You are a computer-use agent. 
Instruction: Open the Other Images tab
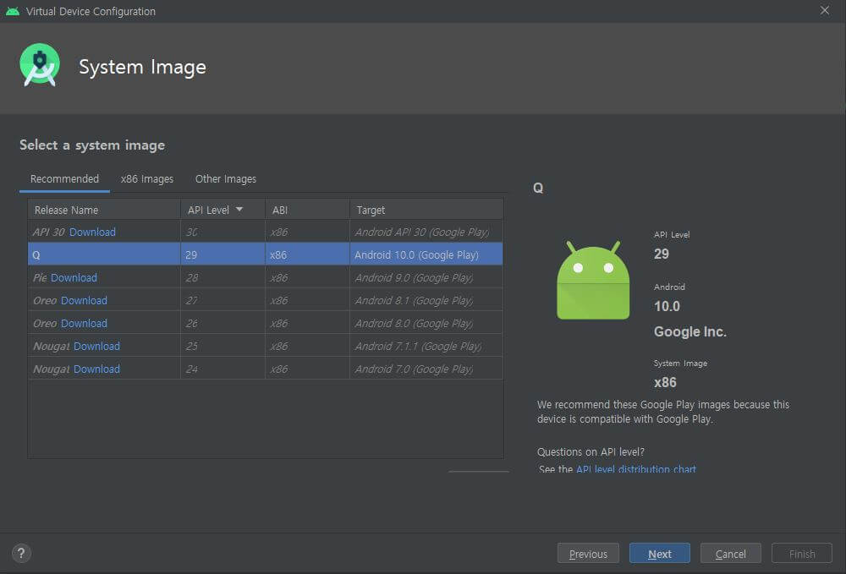[226, 179]
